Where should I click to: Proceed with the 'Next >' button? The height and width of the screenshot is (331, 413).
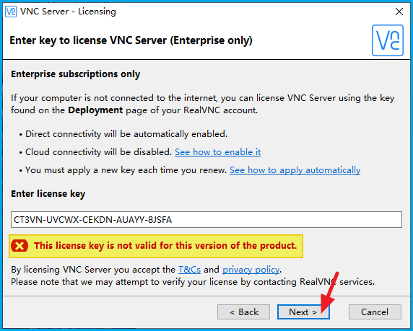[303, 312]
